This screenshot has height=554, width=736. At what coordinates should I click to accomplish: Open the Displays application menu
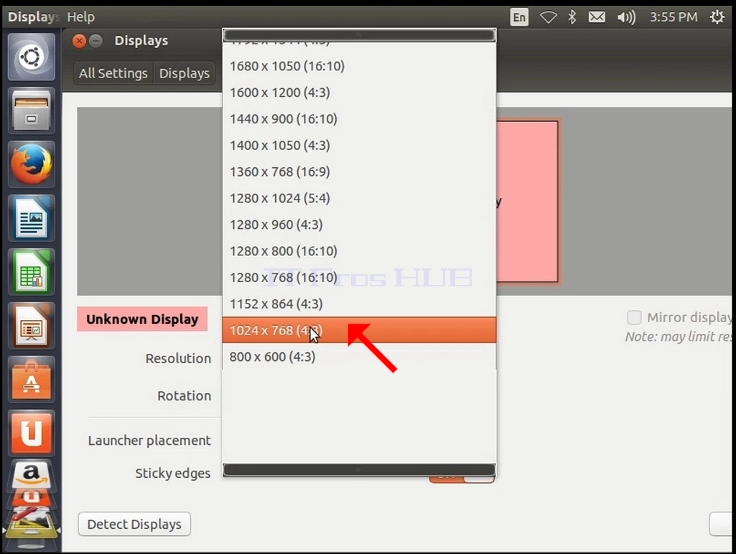(33, 17)
